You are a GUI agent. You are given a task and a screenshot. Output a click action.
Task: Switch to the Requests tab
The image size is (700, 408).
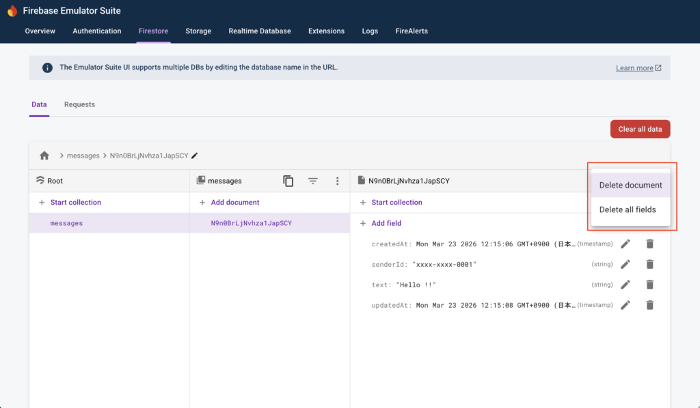point(79,104)
